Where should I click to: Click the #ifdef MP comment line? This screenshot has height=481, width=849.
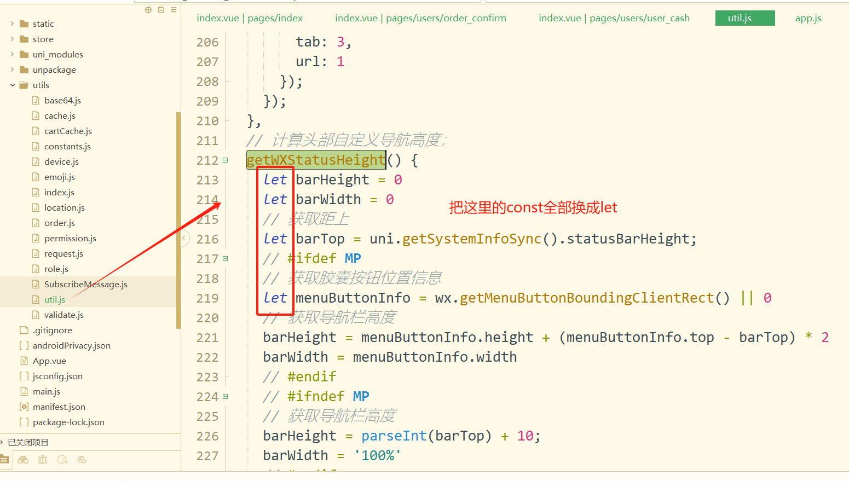click(312, 259)
